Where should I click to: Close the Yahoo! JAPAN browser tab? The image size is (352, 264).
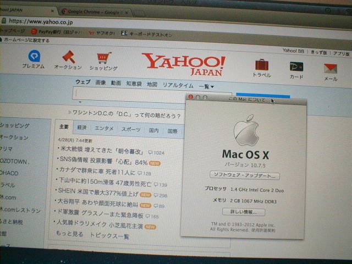pyautogui.click(x=52, y=11)
